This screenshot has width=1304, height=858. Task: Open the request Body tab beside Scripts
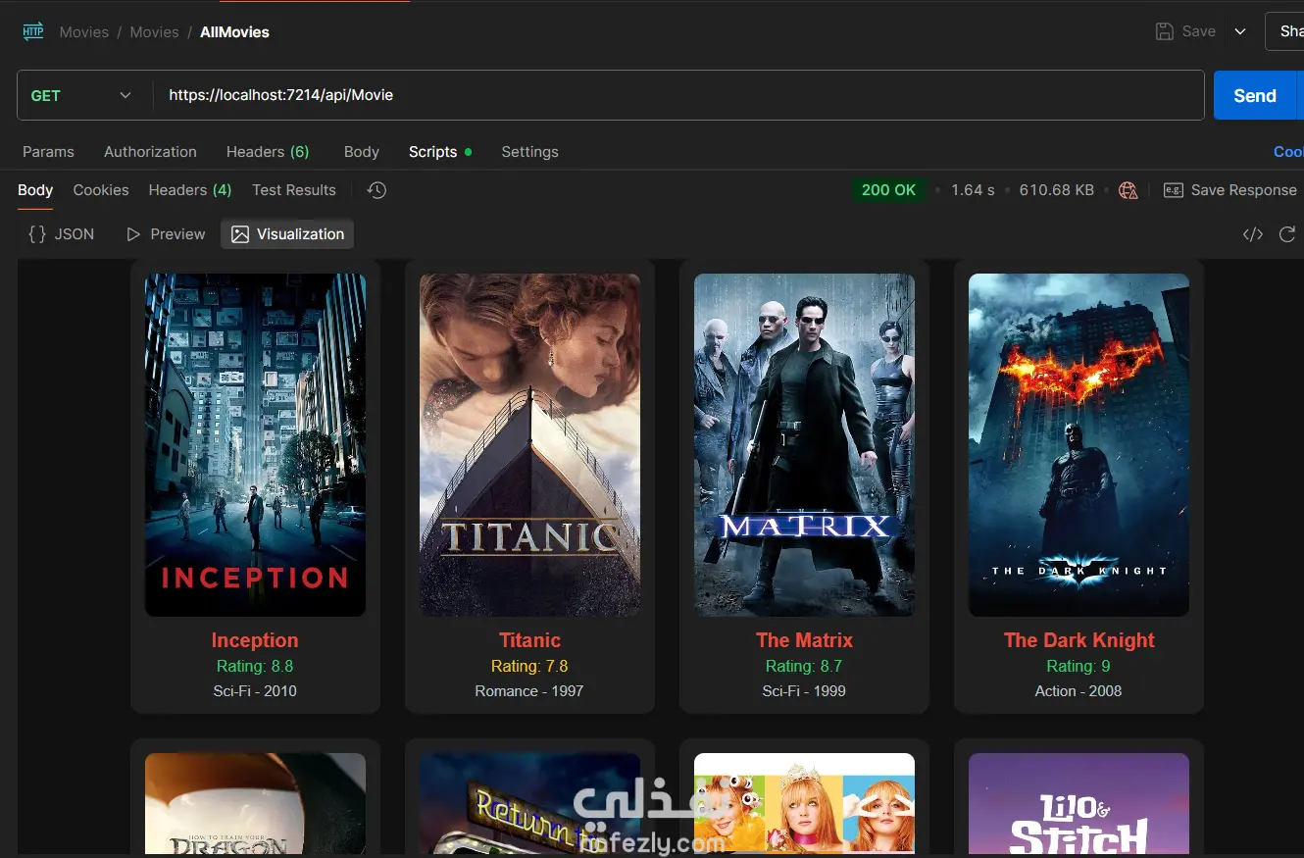[x=362, y=152]
